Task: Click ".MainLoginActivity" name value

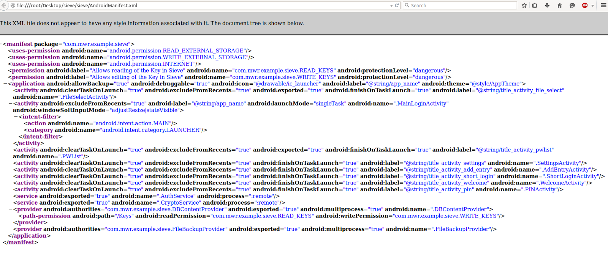Action: [421, 103]
